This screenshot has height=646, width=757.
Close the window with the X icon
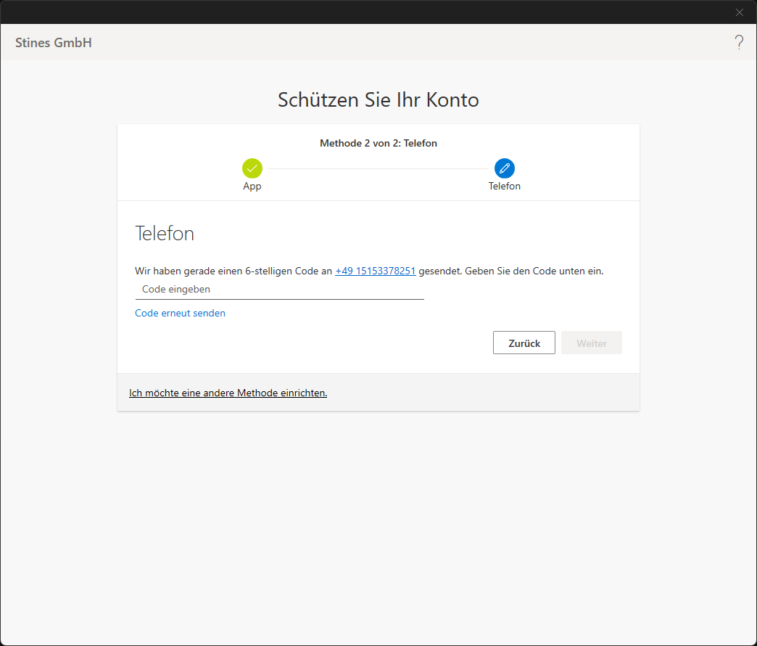[x=740, y=12]
